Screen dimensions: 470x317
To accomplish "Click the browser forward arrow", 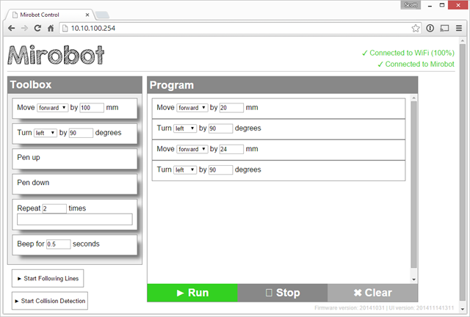I will pyautogui.click(x=24, y=28).
